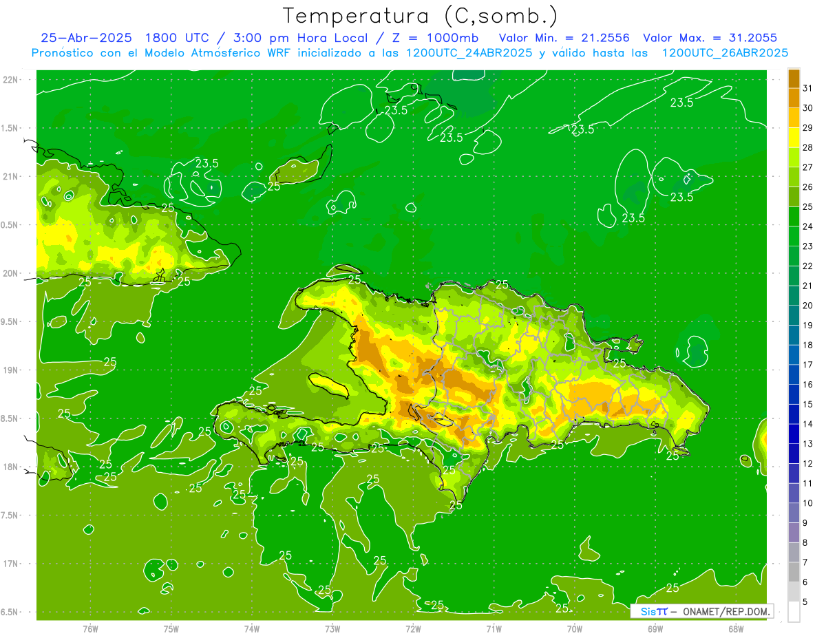This screenshot has width=826, height=638.
Task: Select the legend swatch between 29 and 30
Action: [x=794, y=118]
